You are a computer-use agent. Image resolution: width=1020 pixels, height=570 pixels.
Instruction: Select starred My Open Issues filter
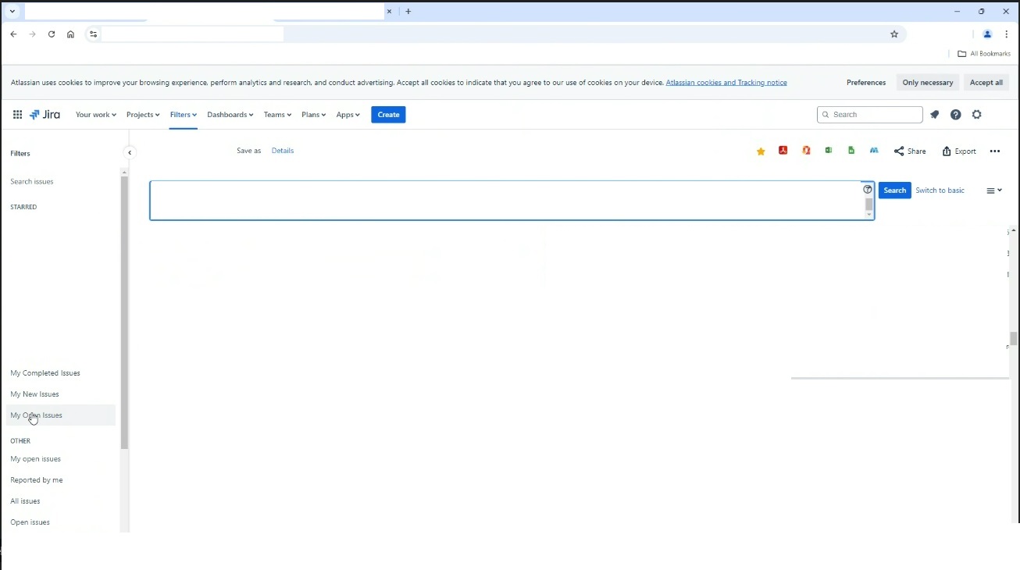click(x=61, y=415)
